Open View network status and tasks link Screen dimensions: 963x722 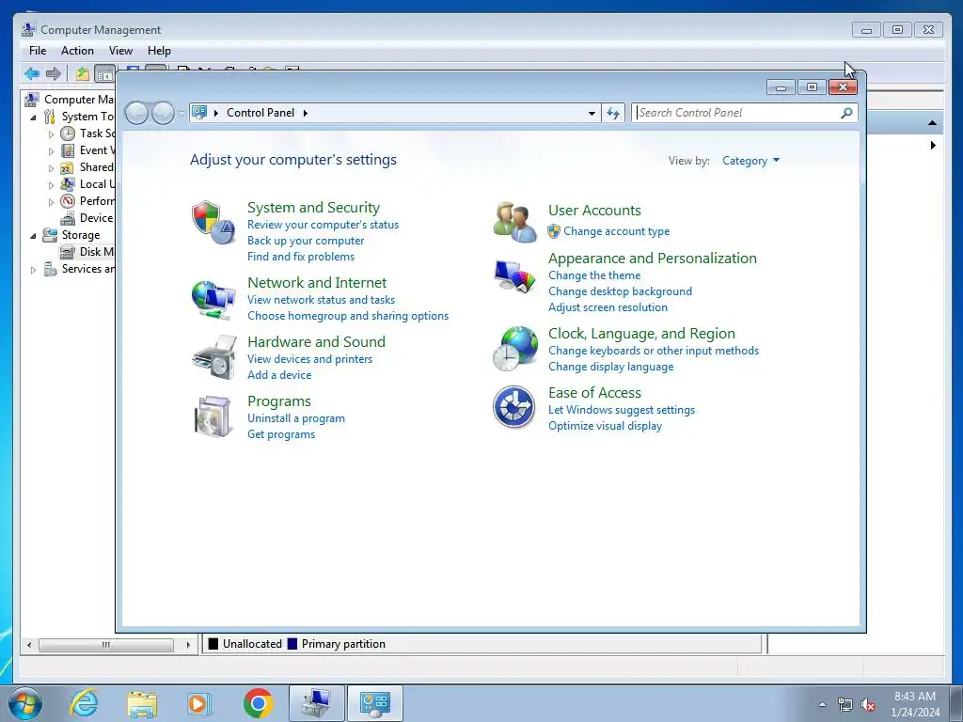322,300
